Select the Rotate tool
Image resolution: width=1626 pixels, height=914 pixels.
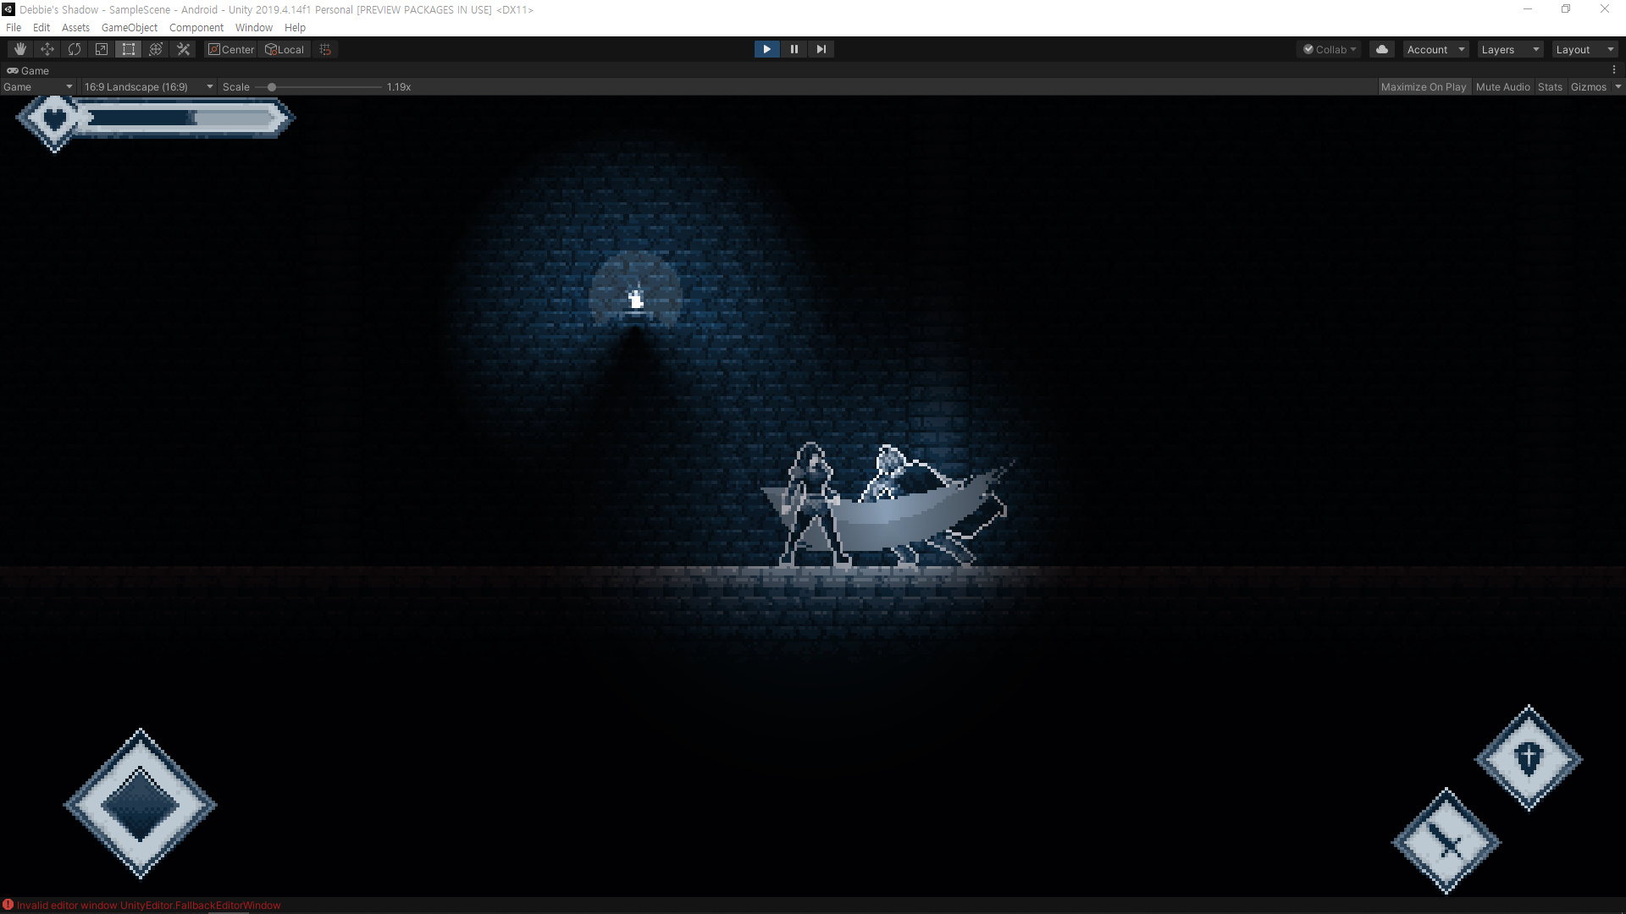[x=75, y=49]
